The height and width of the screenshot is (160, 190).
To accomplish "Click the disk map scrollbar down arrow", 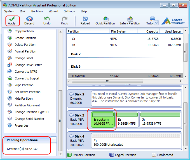I will 186,148.
